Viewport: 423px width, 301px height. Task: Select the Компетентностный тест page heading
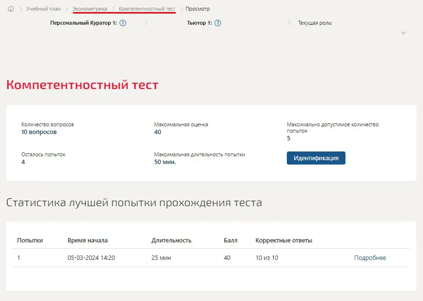pyautogui.click(x=82, y=85)
